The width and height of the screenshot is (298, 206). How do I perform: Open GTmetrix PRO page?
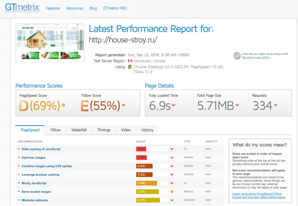[115, 8]
